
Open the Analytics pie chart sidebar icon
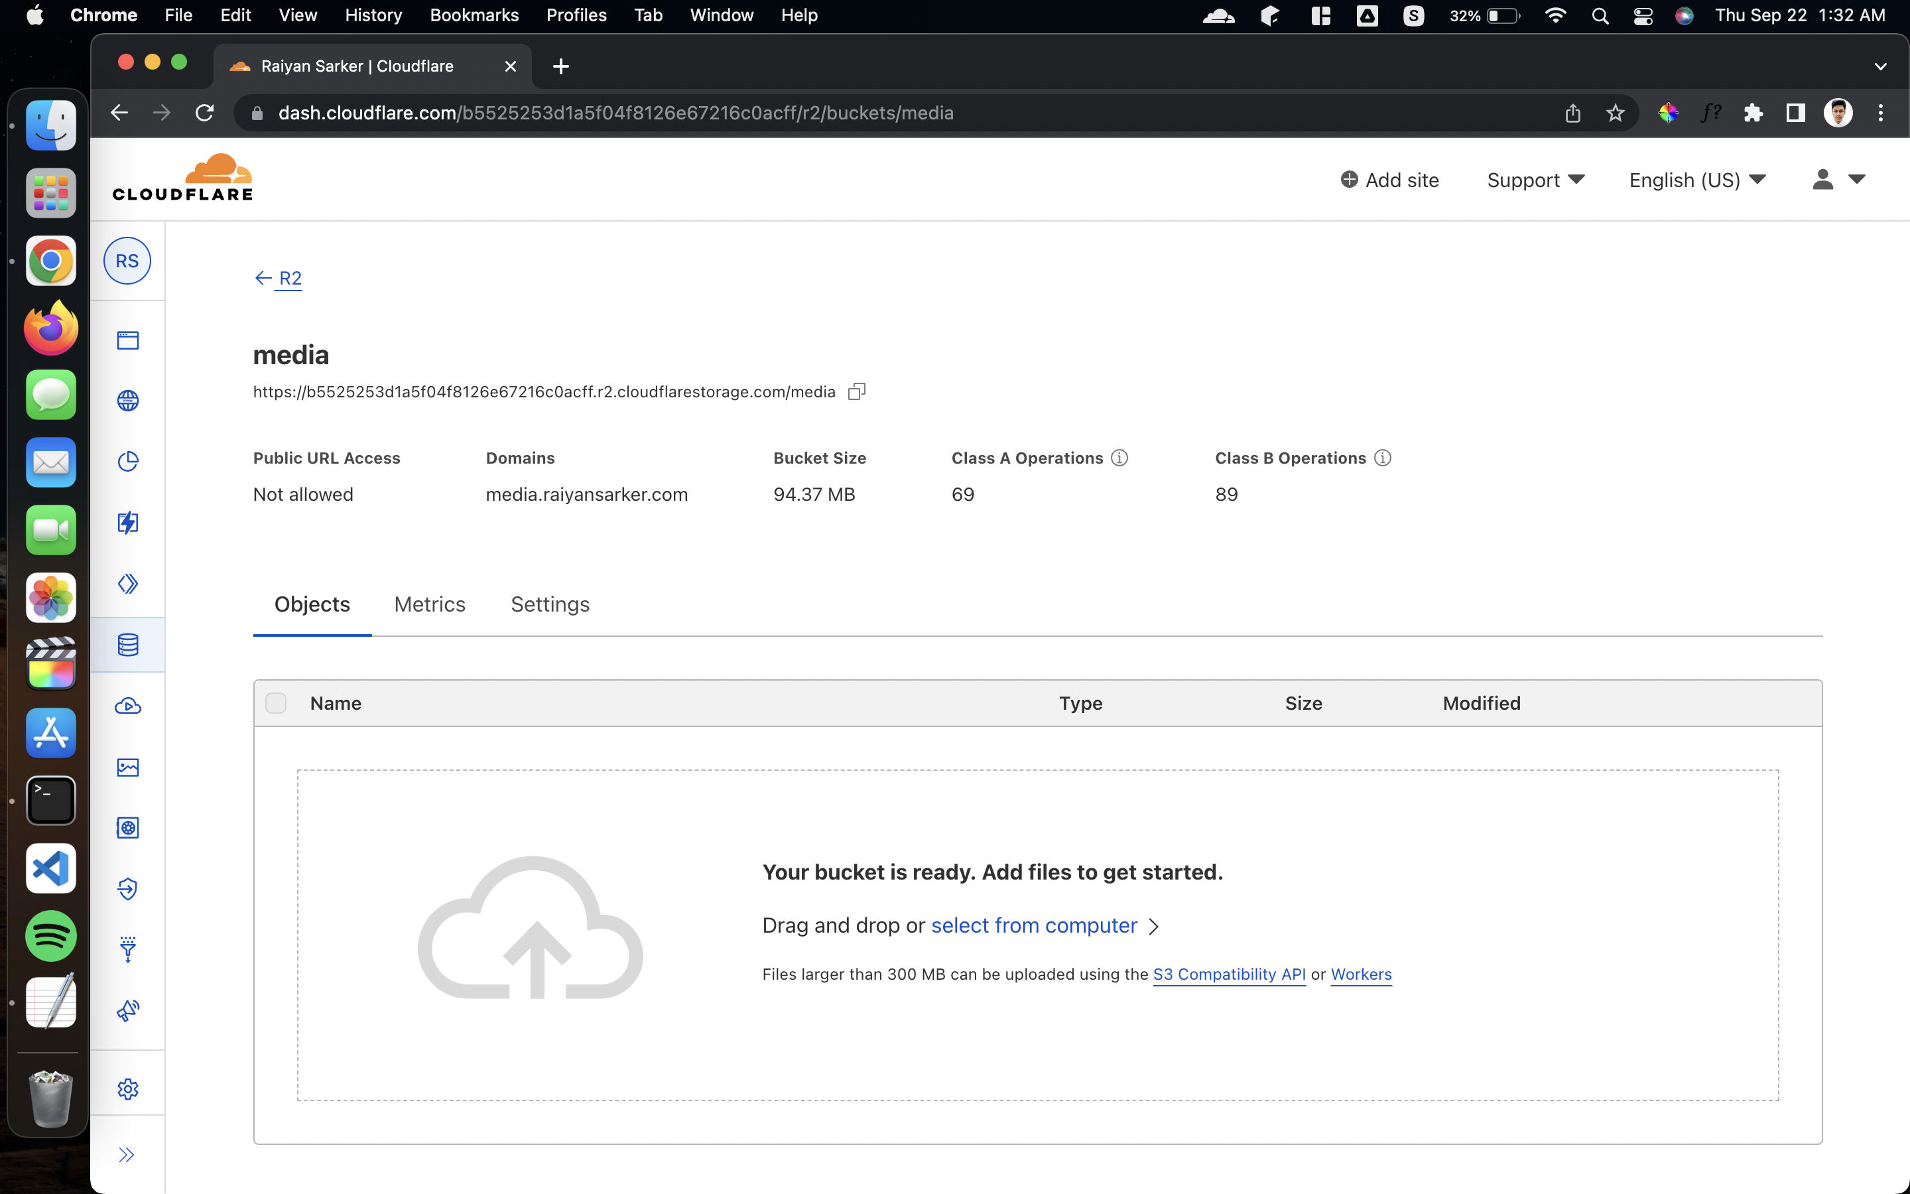128,461
